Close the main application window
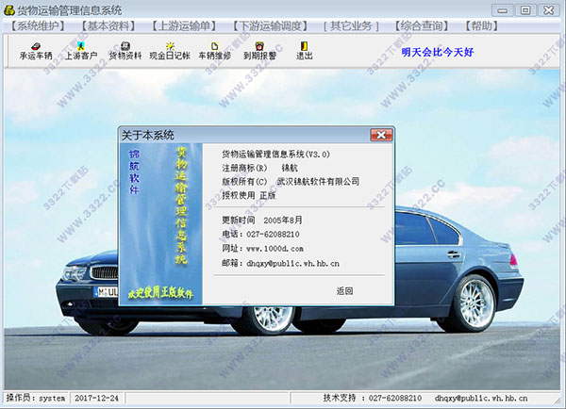The width and height of the screenshot is (566, 409). click(549, 10)
